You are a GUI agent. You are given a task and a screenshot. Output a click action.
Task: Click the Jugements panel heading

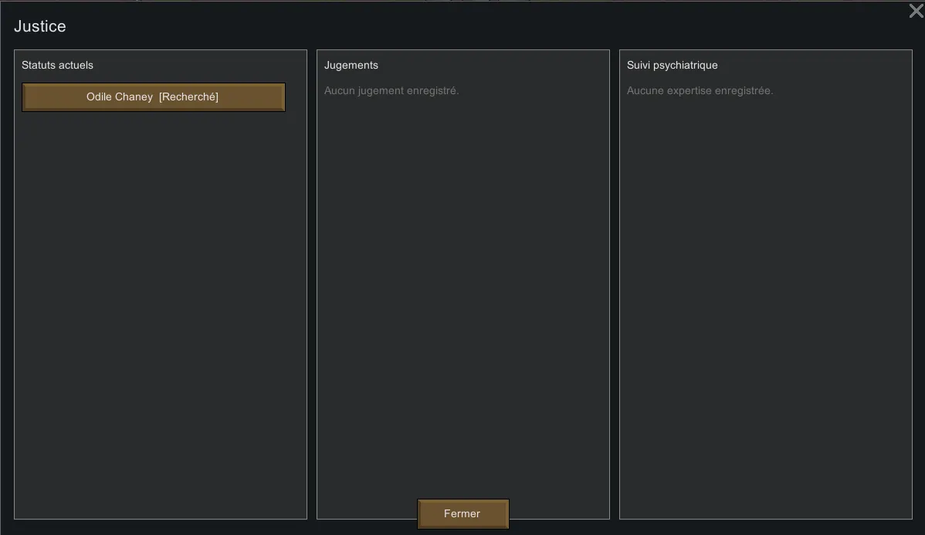(x=351, y=66)
